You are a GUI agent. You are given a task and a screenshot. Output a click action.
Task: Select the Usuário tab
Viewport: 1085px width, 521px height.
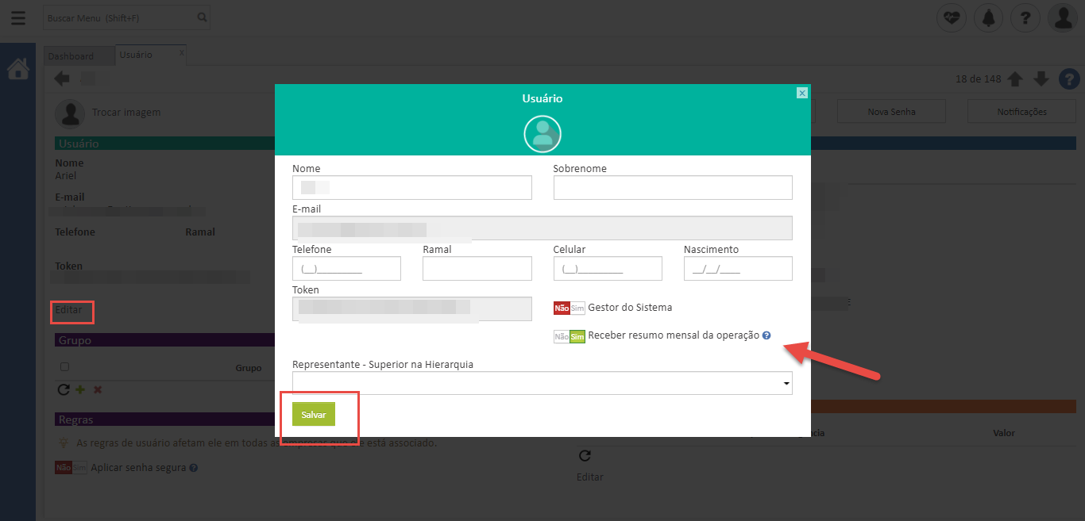tap(136, 55)
